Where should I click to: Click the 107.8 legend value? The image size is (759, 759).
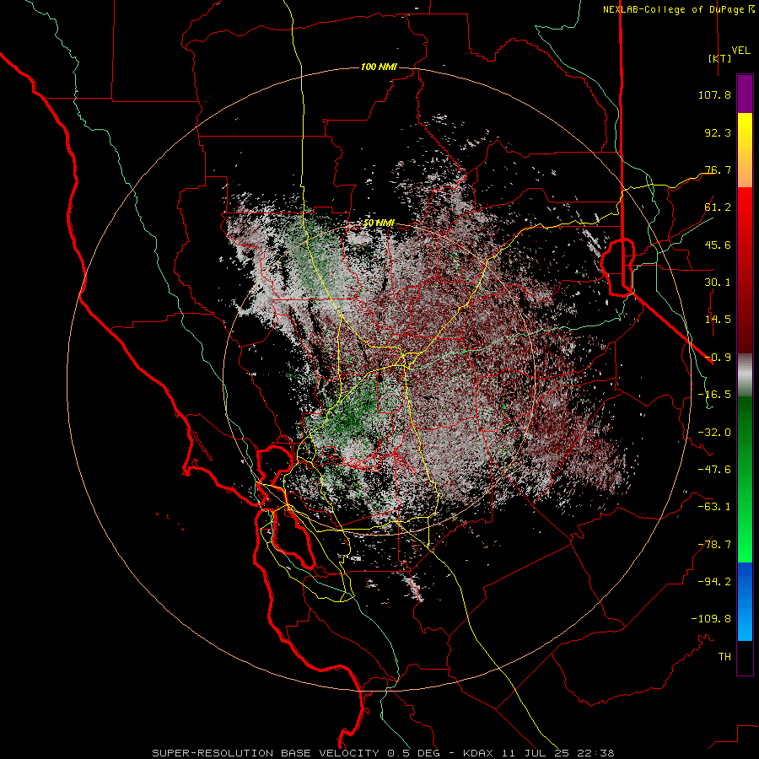tap(714, 94)
